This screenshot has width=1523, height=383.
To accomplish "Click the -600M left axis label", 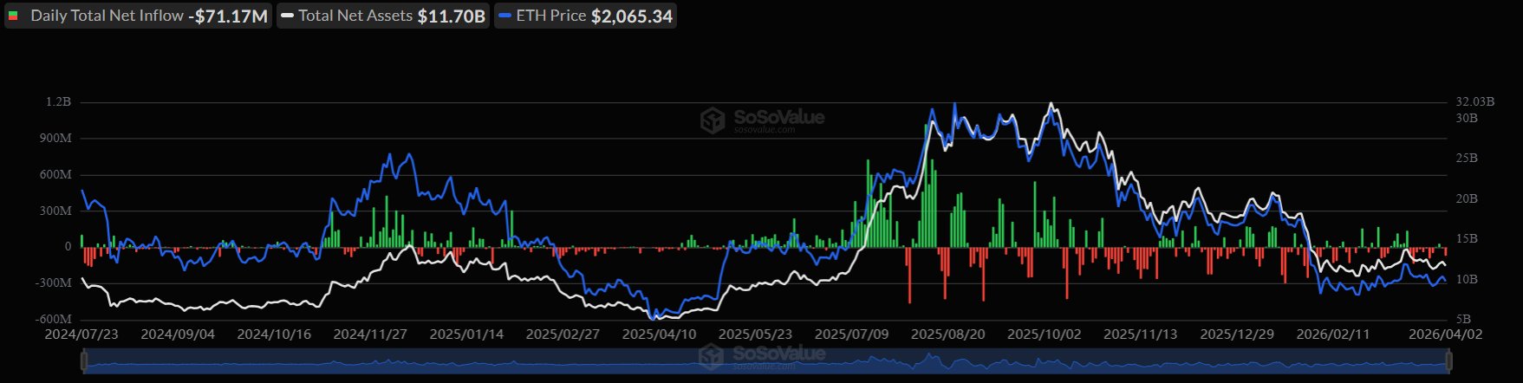I will coord(55,320).
